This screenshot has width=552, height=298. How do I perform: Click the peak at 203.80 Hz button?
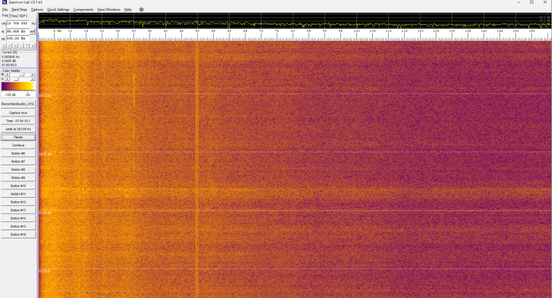click(x=18, y=129)
